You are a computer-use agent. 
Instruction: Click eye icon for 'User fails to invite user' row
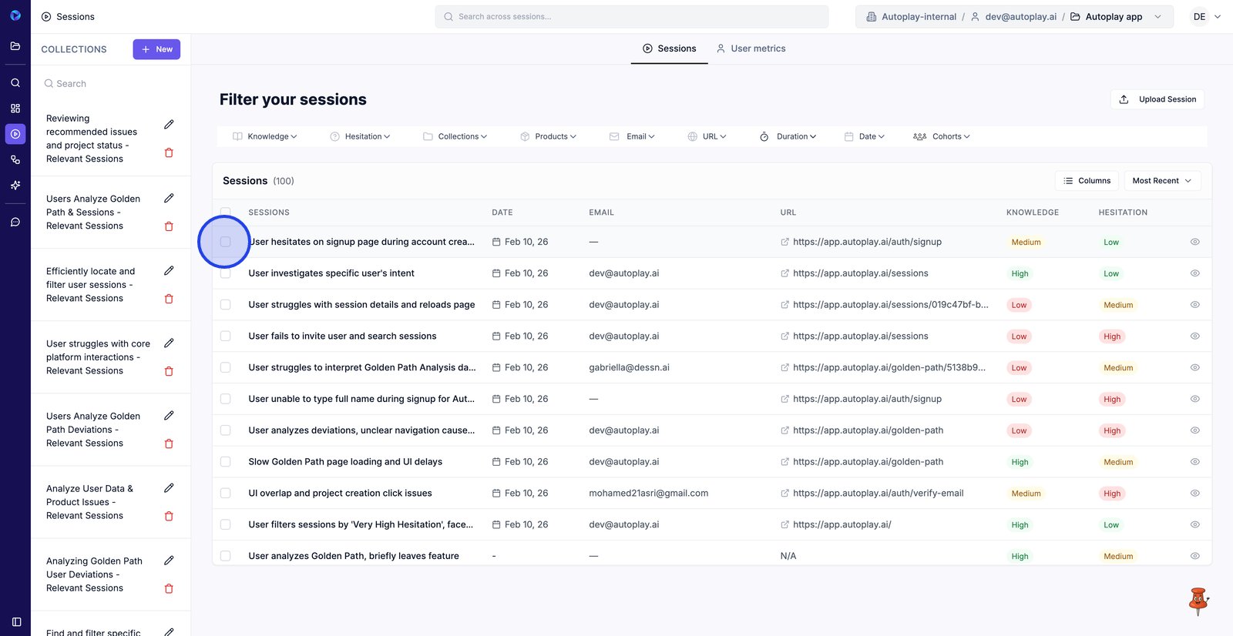pos(1194,336)
